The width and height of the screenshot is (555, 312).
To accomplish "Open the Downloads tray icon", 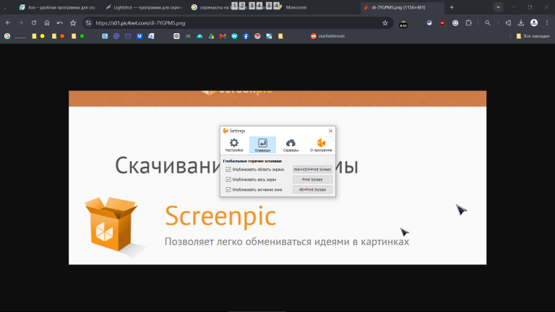I will [x=521, y=23].
